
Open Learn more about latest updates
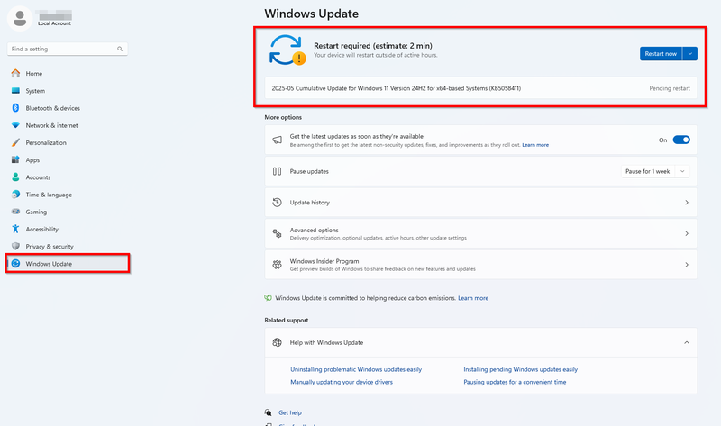click(535, 145)
